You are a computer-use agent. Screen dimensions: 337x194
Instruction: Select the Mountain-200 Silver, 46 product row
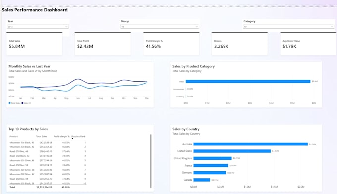(48, 160)
